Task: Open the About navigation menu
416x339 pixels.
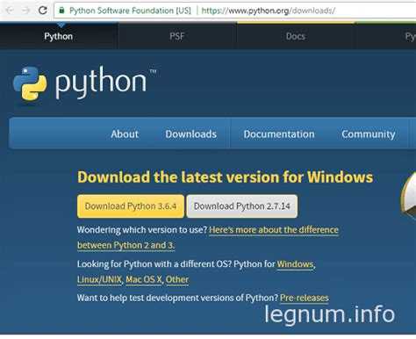Action: coord(125,134)
